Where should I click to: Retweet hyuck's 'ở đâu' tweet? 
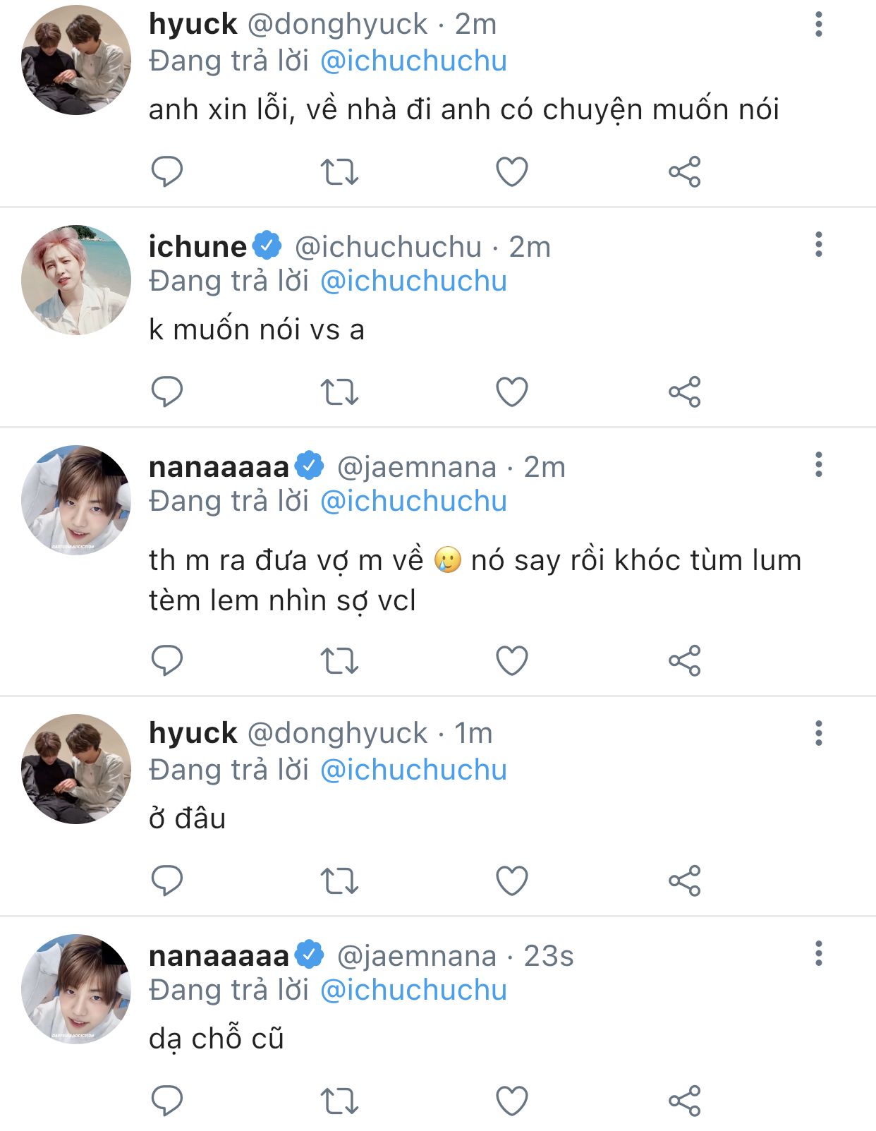(x=340, y=881)
